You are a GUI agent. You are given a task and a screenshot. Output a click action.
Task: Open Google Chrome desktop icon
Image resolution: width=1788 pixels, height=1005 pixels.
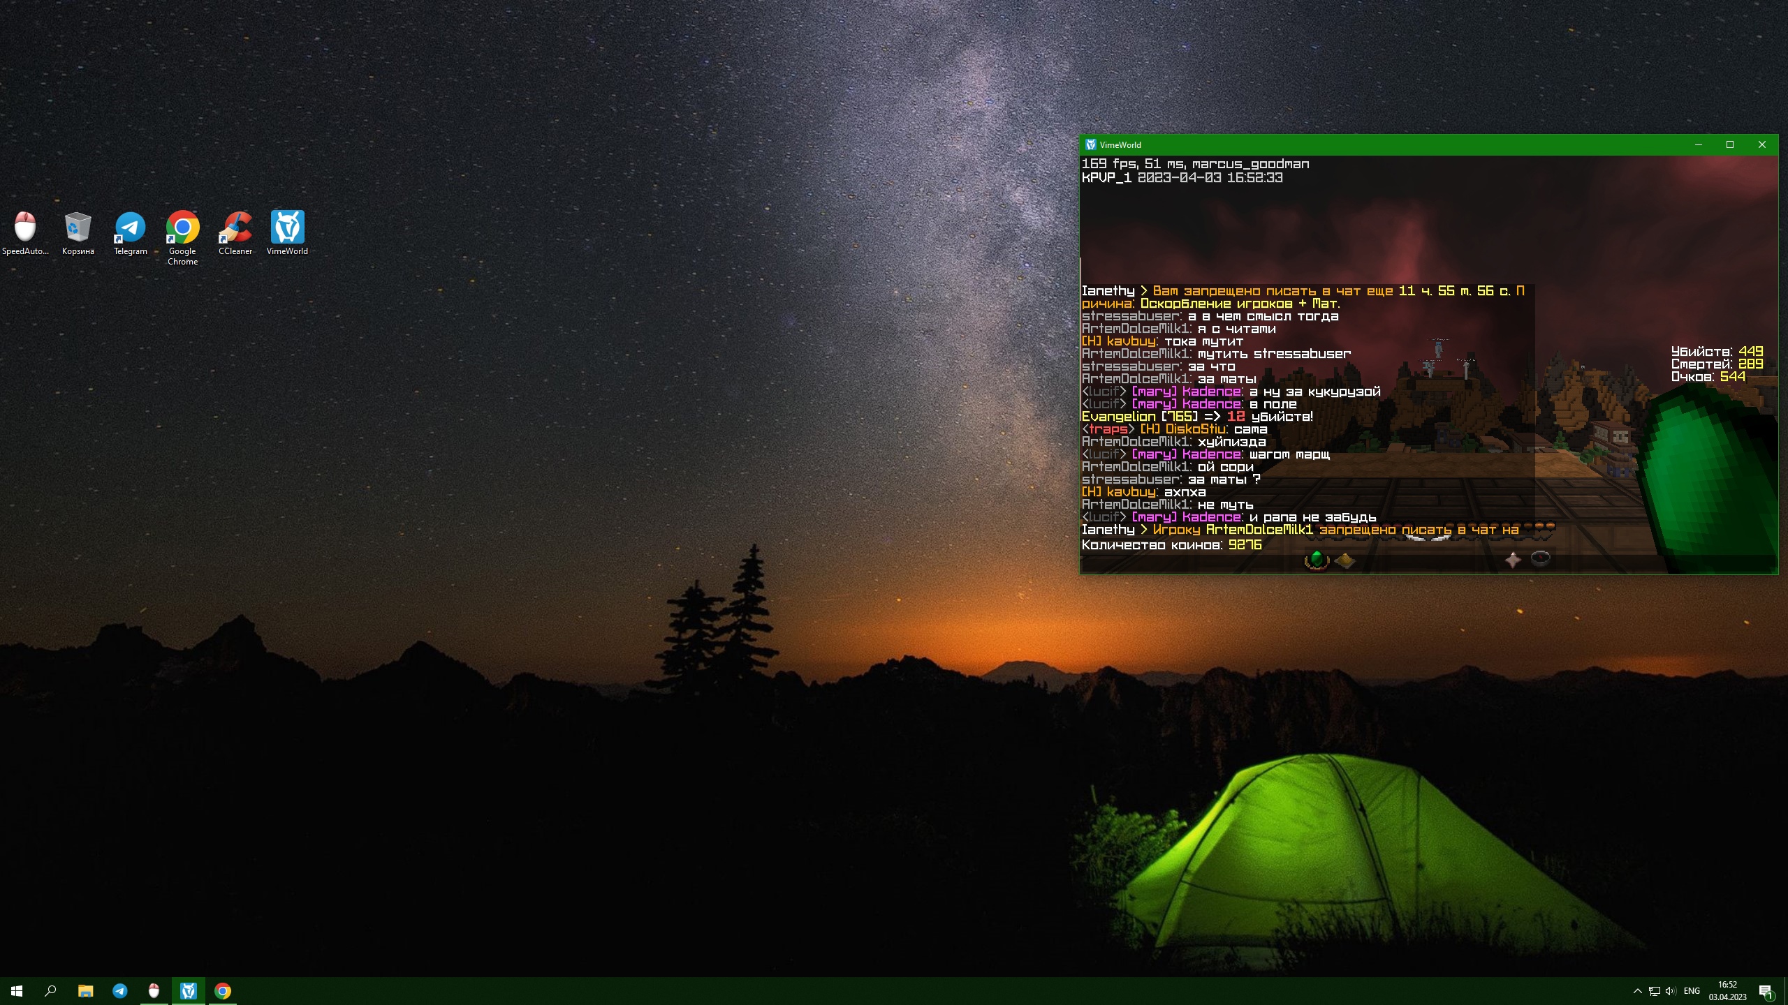pos(182,237)
